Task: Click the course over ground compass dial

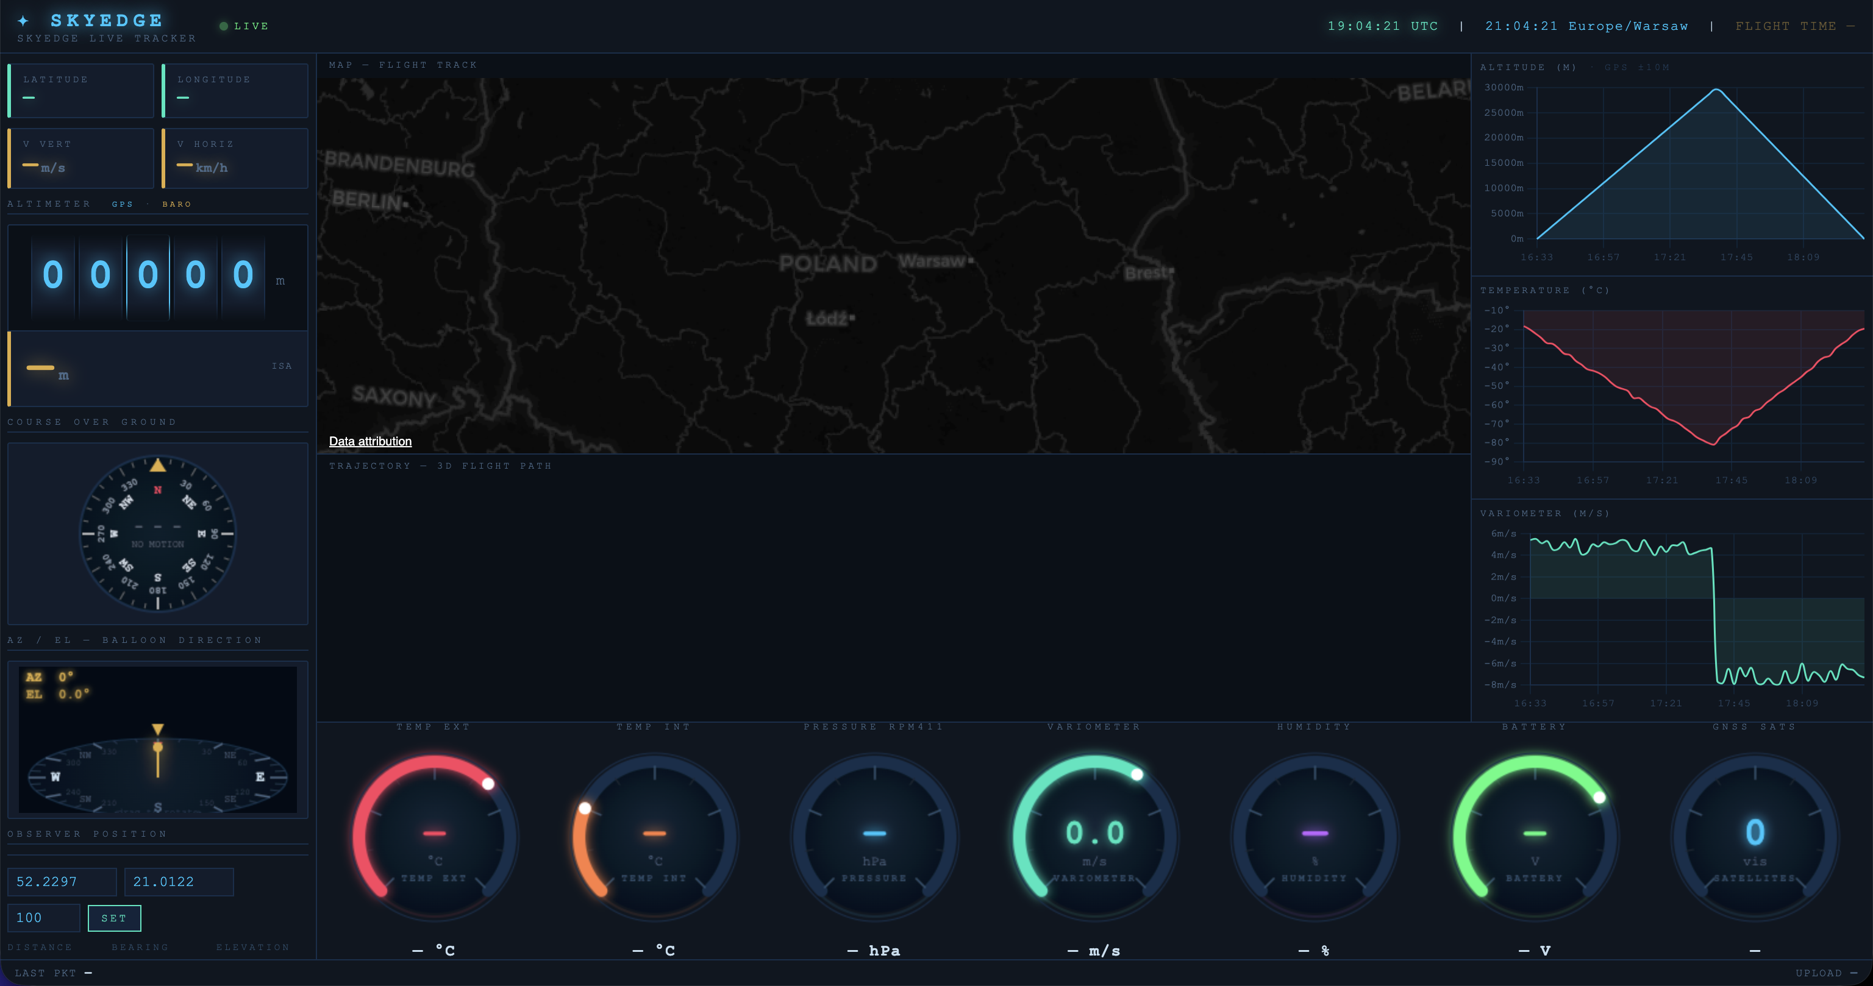Action: [157, 534]
